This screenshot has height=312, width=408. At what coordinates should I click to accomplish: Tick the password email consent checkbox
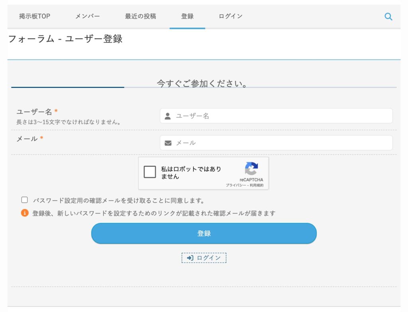click(25, 200)
